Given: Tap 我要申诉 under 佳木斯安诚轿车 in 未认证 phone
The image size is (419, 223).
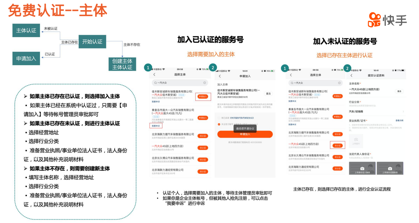Looking at the screenshot, I should click(292, 101).
